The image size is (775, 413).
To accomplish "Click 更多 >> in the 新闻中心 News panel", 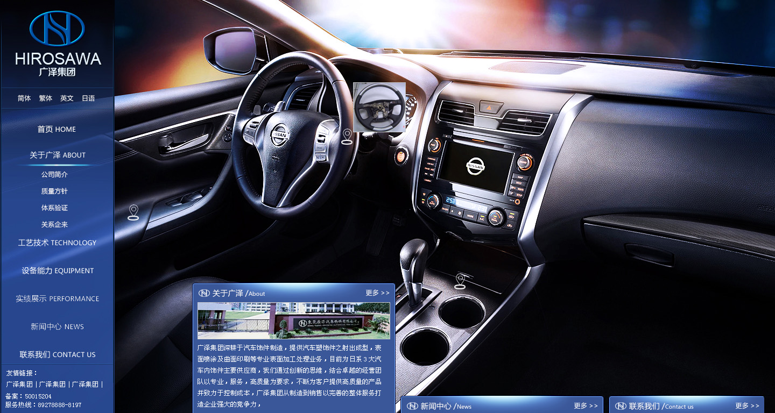I will pos(586,406).
